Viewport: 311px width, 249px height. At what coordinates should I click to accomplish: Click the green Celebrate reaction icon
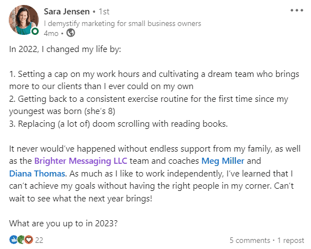tap(20, 240)
